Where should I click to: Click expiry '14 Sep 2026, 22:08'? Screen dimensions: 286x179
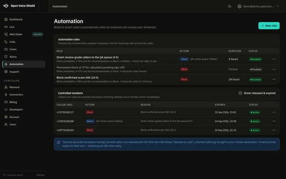[x=225, y=121]
